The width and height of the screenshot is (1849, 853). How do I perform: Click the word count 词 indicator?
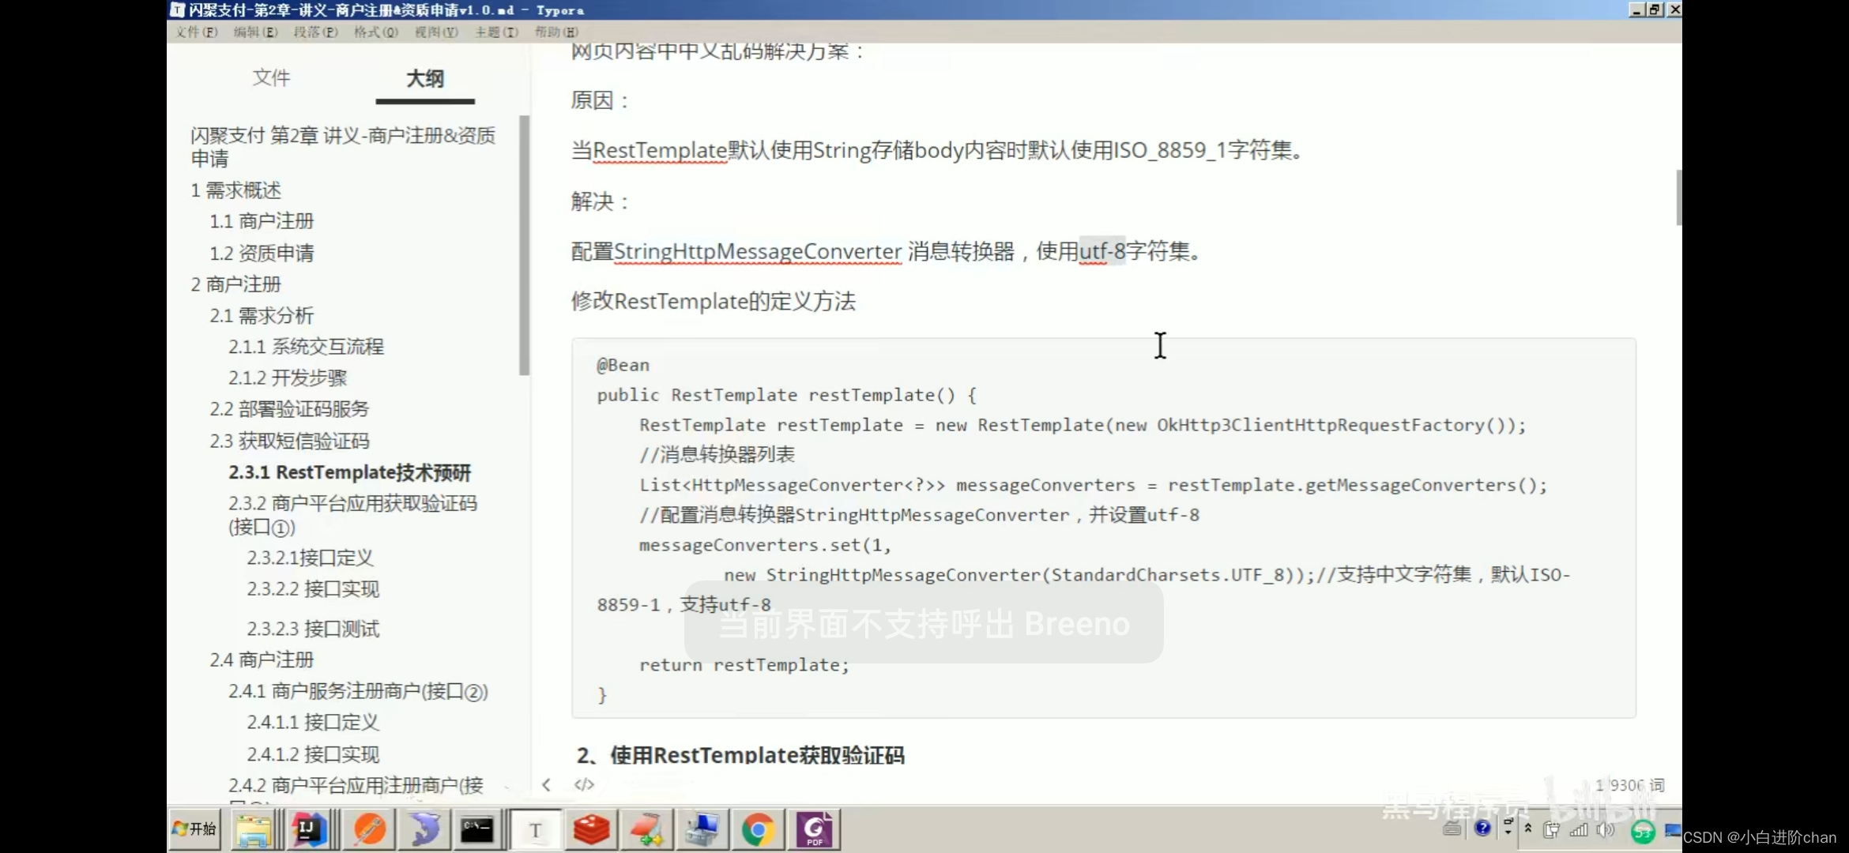pos(1629,785)
